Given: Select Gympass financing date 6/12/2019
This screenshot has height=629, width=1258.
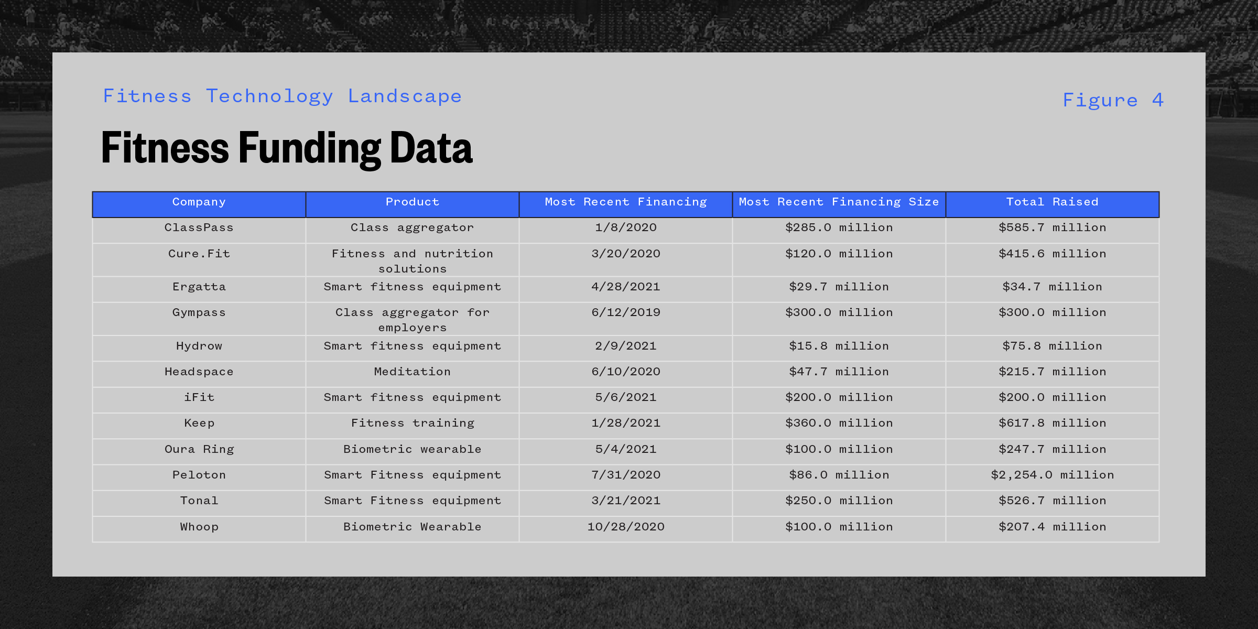Looking at the screenshot, I should 625,313.
